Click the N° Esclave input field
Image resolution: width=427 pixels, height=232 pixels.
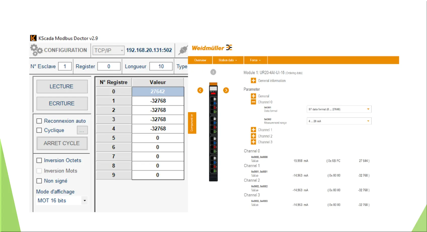[65, 66]
